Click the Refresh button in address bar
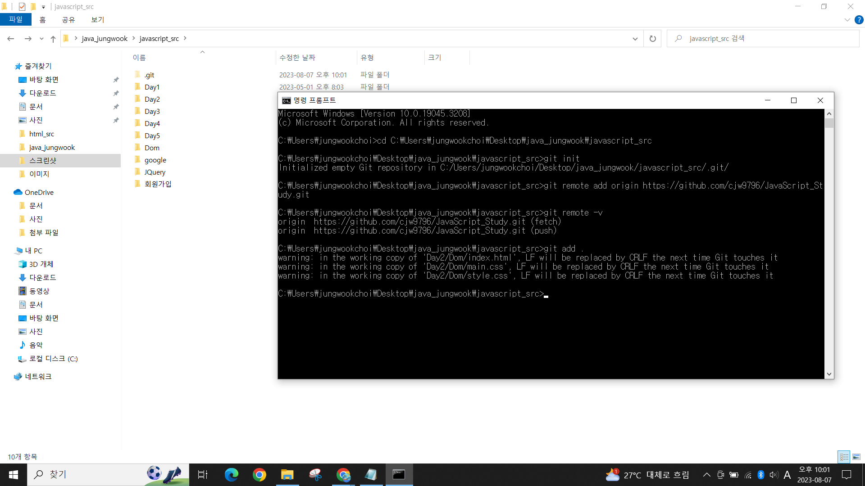The image size is (865, 486). click(x=652, y=39)
